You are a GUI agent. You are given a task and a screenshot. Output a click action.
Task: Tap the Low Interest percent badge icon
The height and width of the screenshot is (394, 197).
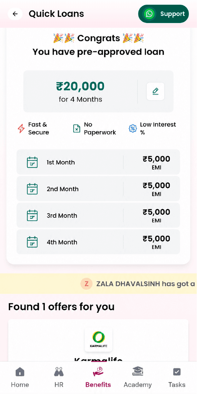tap(133, 129)
